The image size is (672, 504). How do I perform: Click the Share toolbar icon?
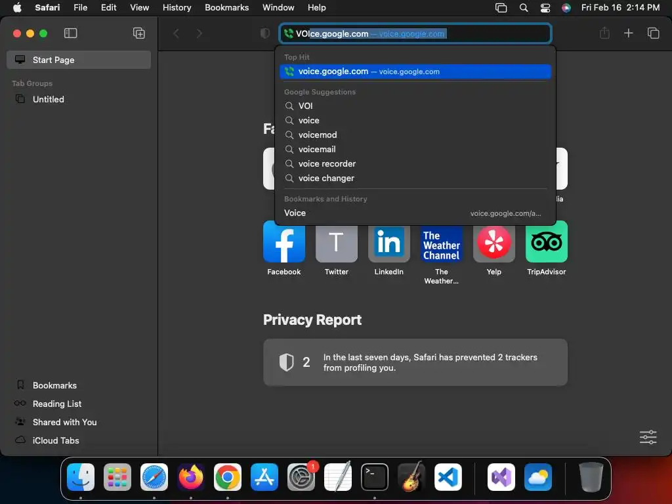pos(604,33)
